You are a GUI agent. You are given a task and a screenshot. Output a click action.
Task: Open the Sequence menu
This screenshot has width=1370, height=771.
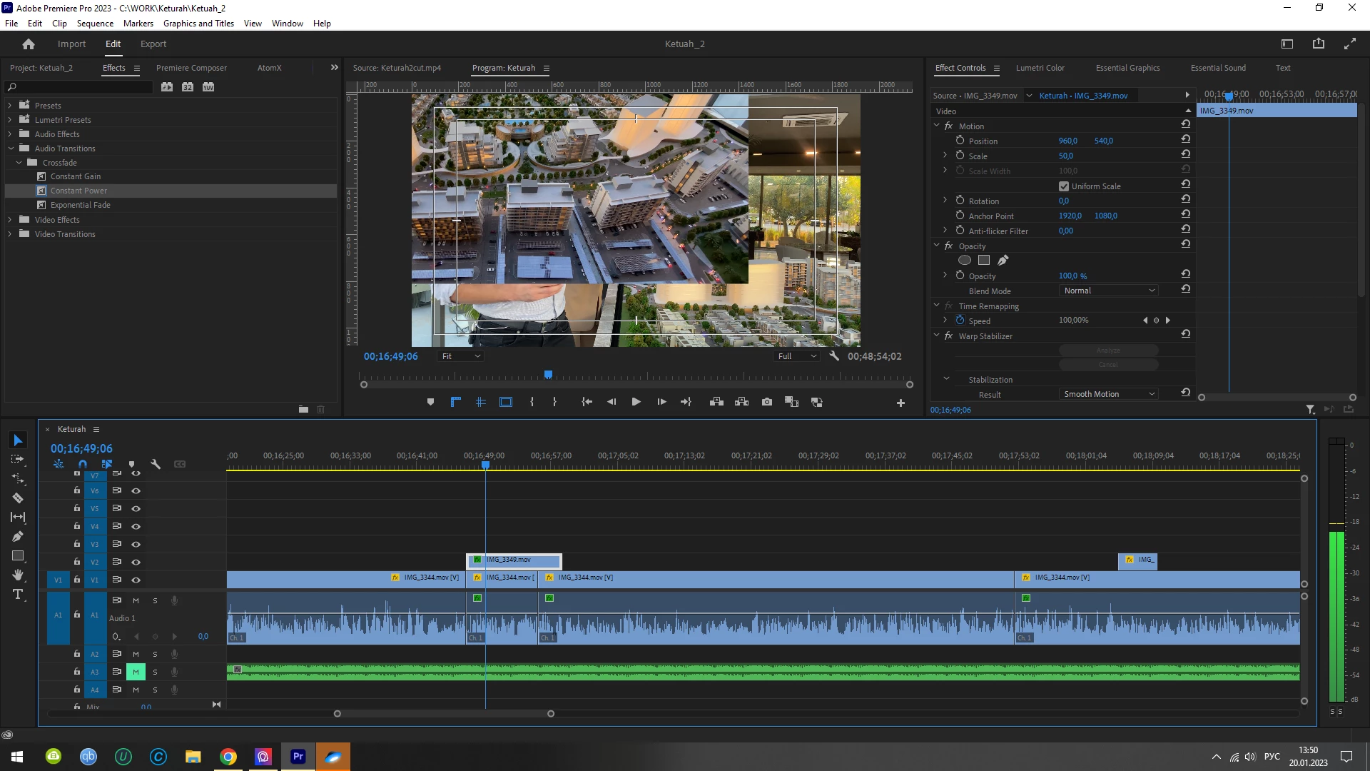(x=95, y=24)
